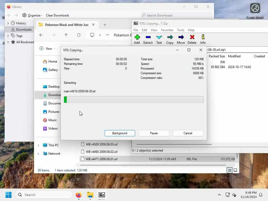Image resolution: width=268 pixels, height=201 pixels.
Task: Open Pictures in File Explorer sidebar
Action: (51, 112)
